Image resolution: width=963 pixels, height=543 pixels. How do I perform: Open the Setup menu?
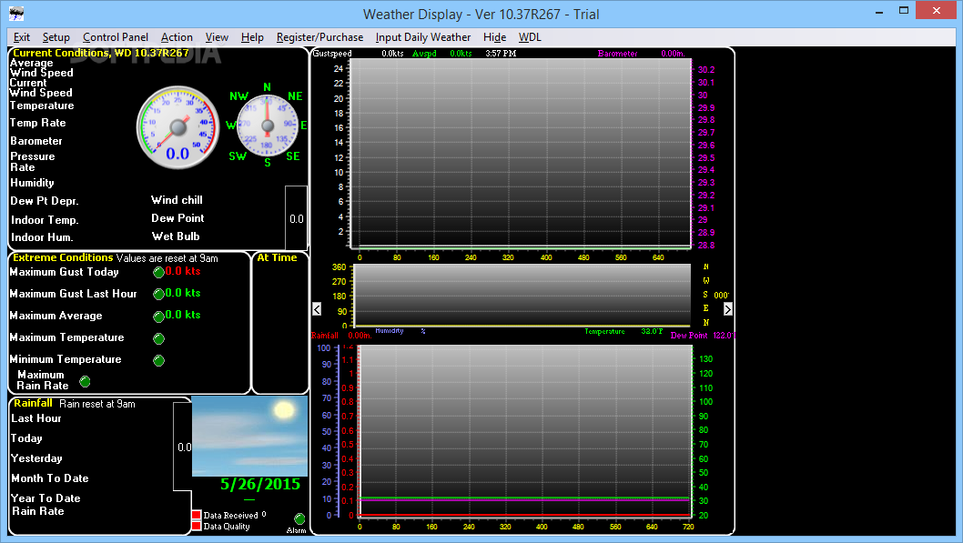pos(56,37)
